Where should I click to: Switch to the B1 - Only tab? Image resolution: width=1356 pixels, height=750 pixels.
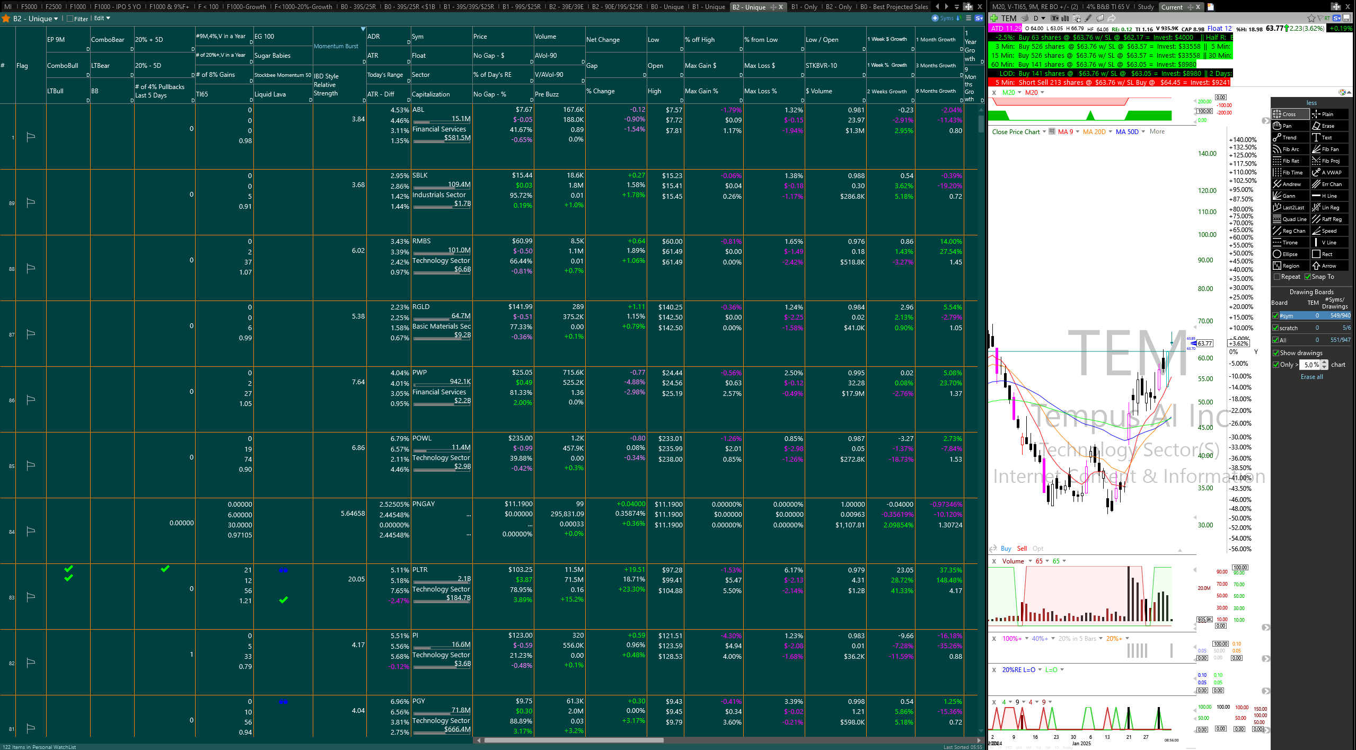pos(804,7)
